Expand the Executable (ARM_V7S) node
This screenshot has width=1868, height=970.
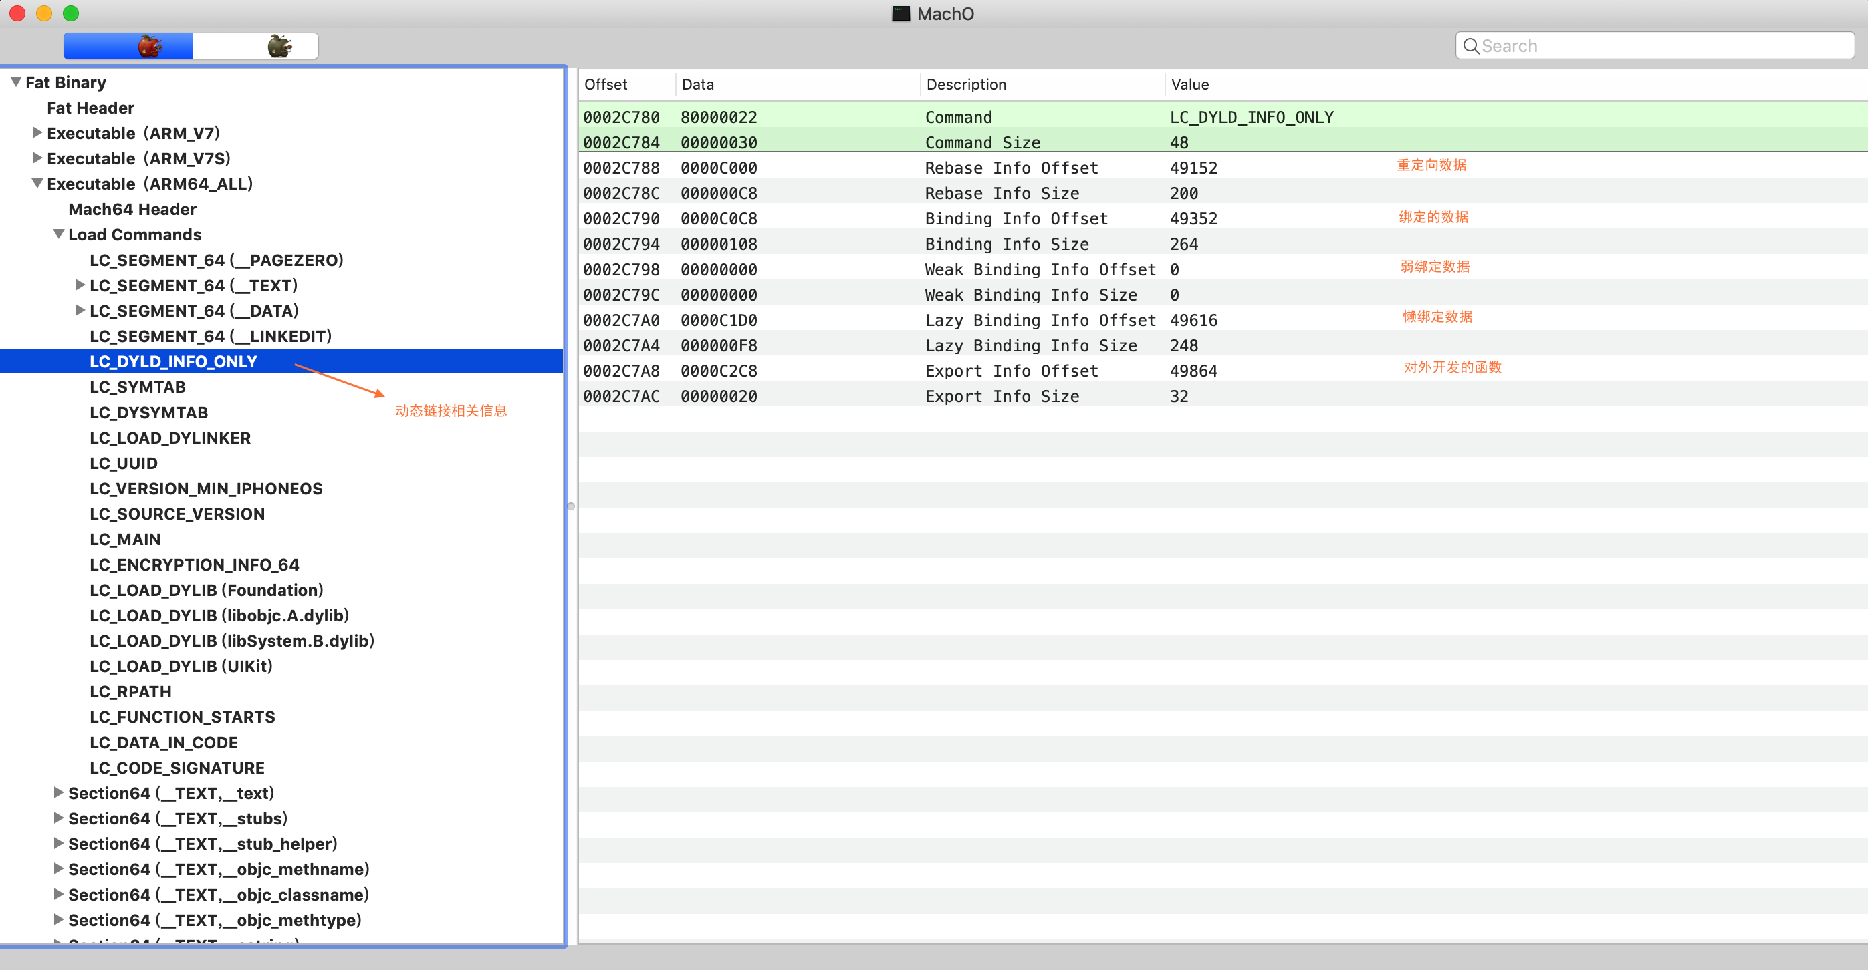(37, 158)
